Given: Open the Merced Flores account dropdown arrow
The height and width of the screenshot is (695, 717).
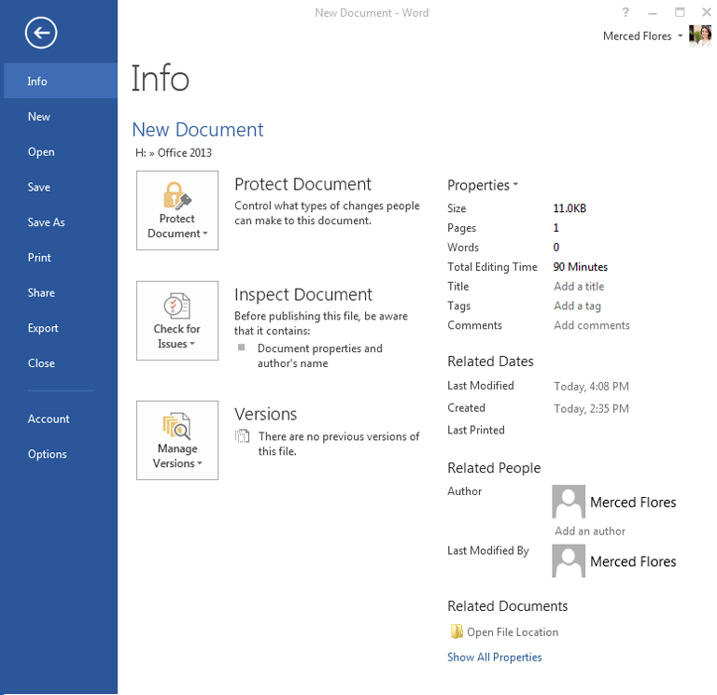Looking at the screenshot, I should coord(681,36).
